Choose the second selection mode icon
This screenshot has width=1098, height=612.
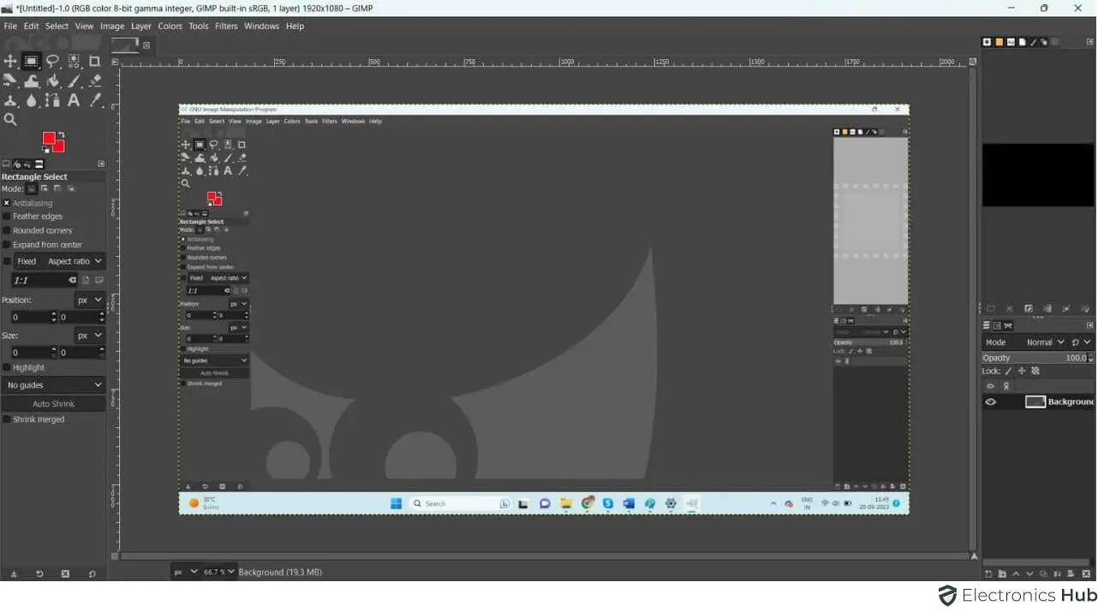pos(45,189)
